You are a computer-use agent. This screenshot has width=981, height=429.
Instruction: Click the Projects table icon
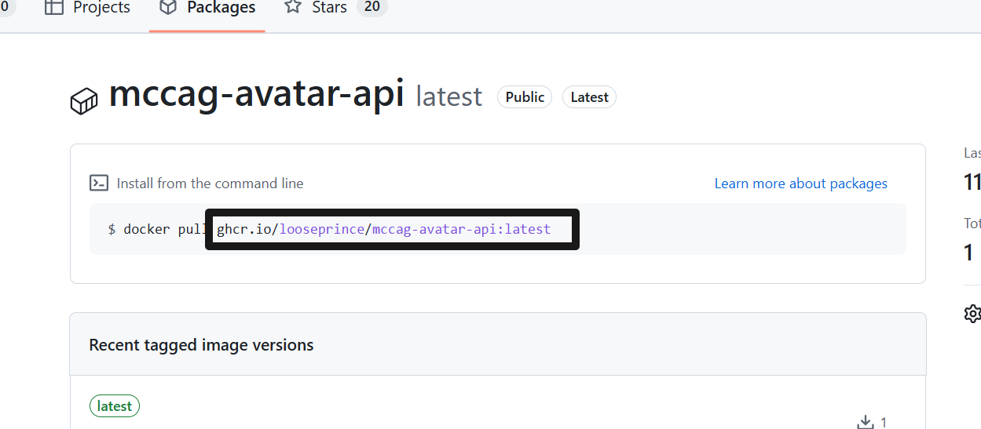(x=54, y=8)
